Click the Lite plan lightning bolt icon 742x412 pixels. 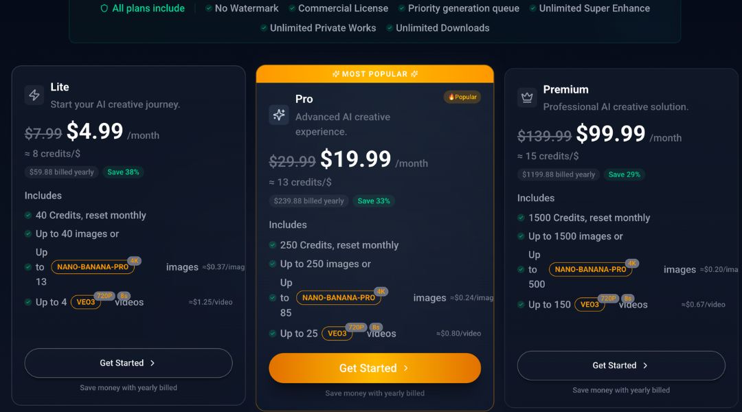(x=34, y=95)
